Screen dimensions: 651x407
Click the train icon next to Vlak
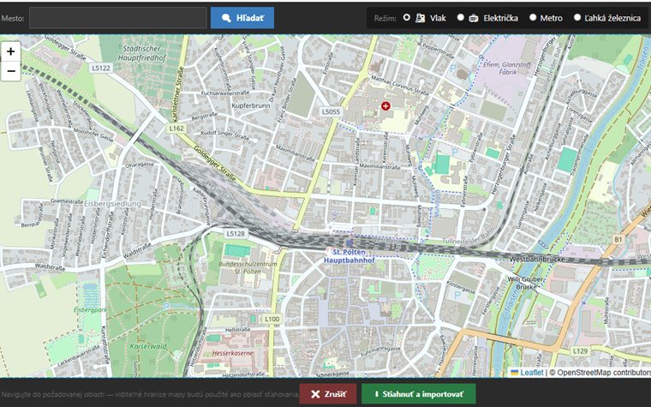pyautogui.click(x=421, y=18)
